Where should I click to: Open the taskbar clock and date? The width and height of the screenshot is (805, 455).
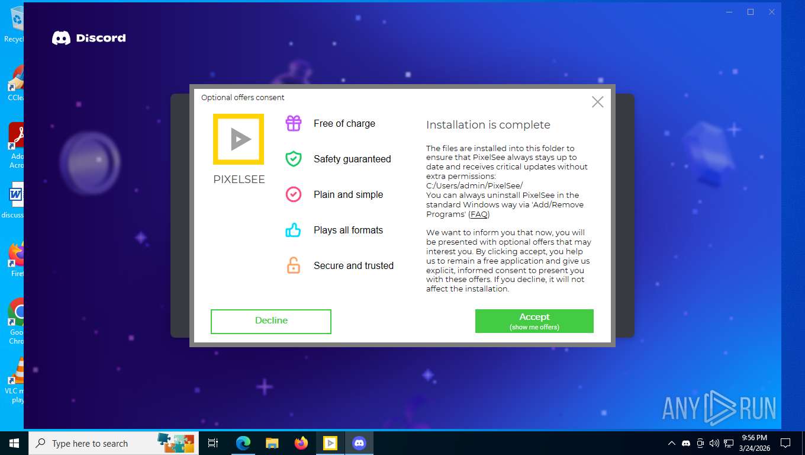(x=755, y=443)
